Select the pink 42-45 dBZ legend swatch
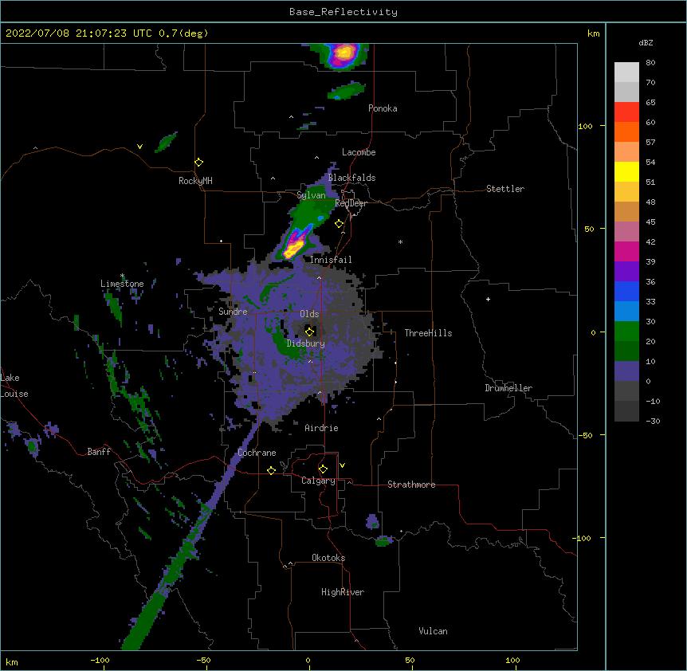The height and width of the screenshot is (671, 687). [x=626, y=231]
